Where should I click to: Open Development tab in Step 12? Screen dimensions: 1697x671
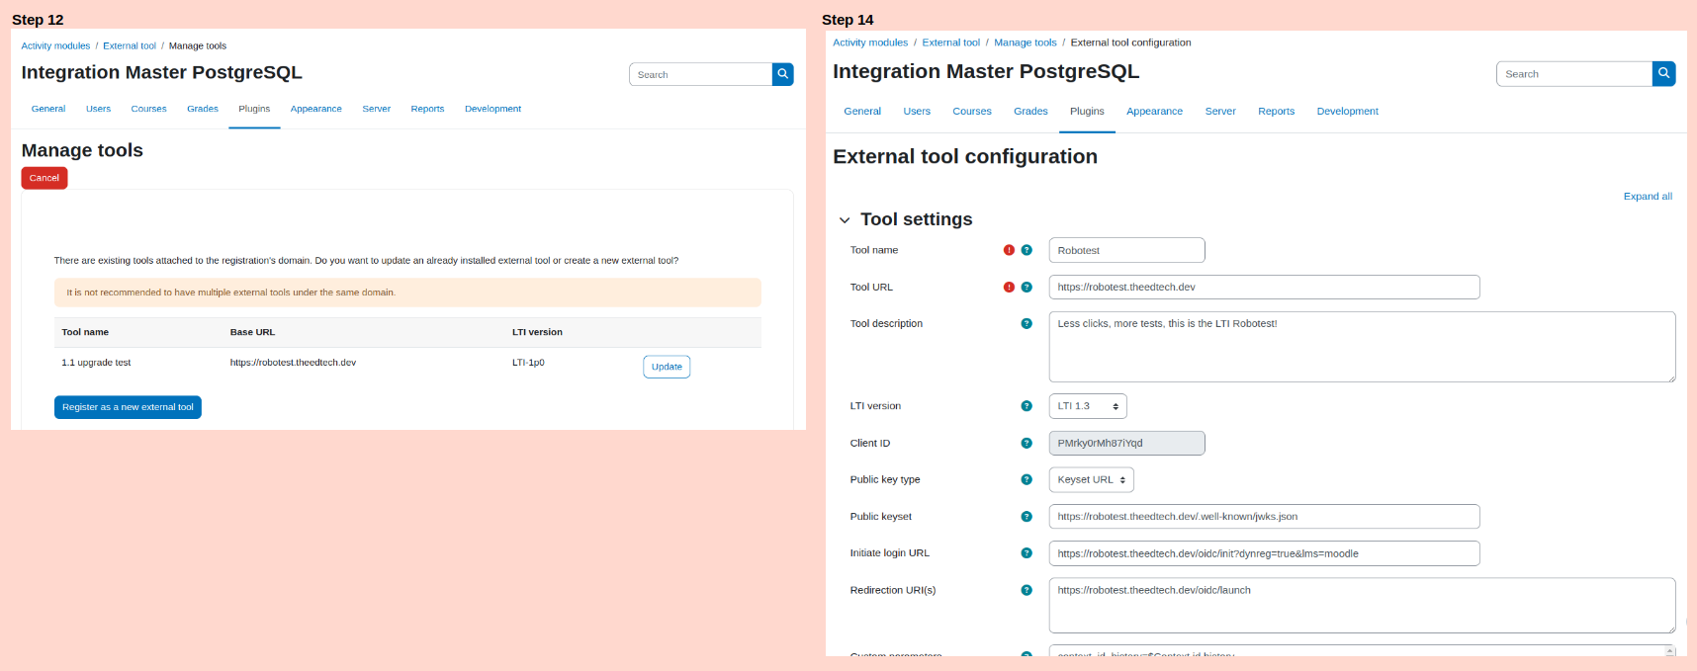click(492, 109)
